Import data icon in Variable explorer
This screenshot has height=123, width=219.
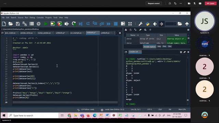click(x=126, y=30)
